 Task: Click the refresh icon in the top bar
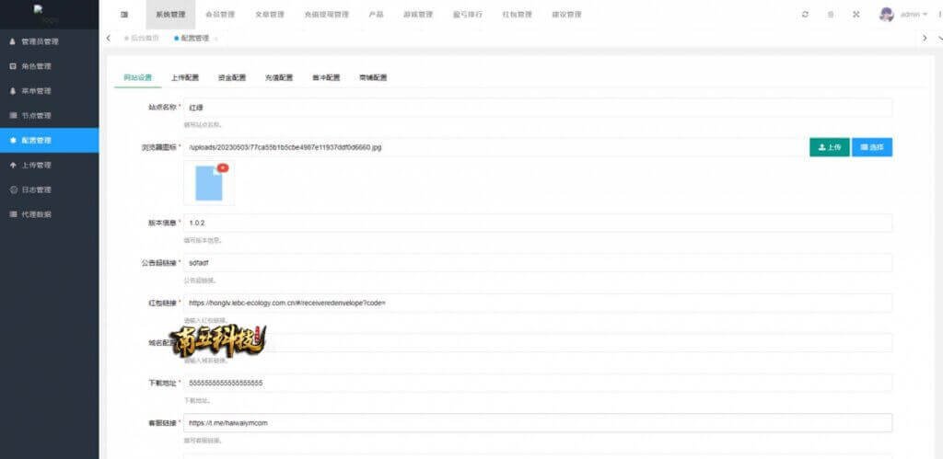coord(805,15)
